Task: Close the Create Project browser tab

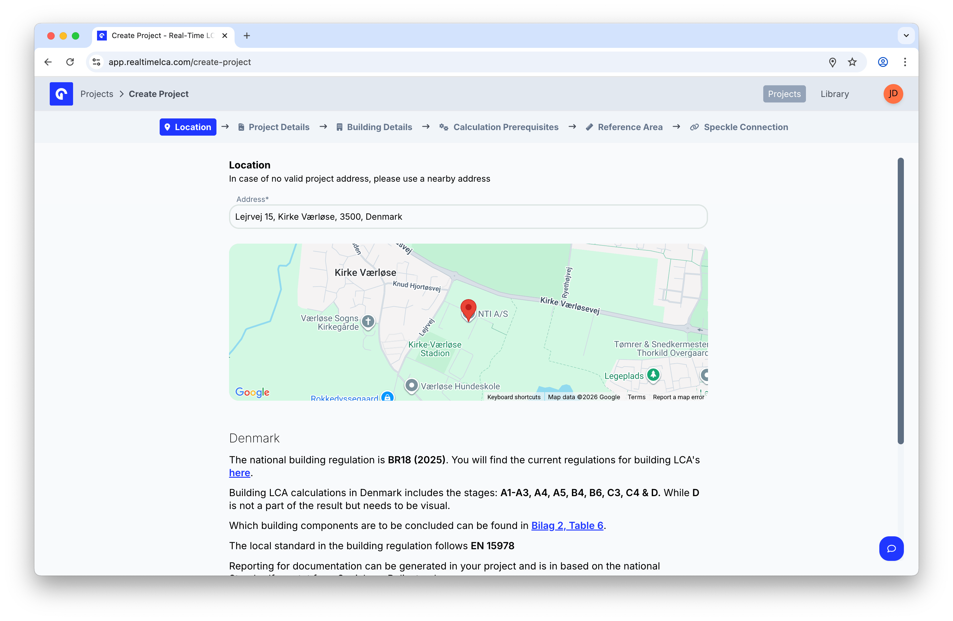Action: 225,36
